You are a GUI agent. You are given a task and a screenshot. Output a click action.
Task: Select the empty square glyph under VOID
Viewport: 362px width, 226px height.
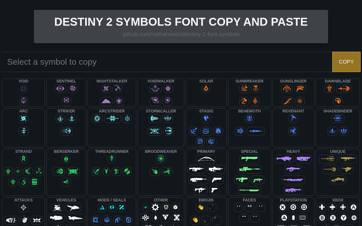click(23, 89)
